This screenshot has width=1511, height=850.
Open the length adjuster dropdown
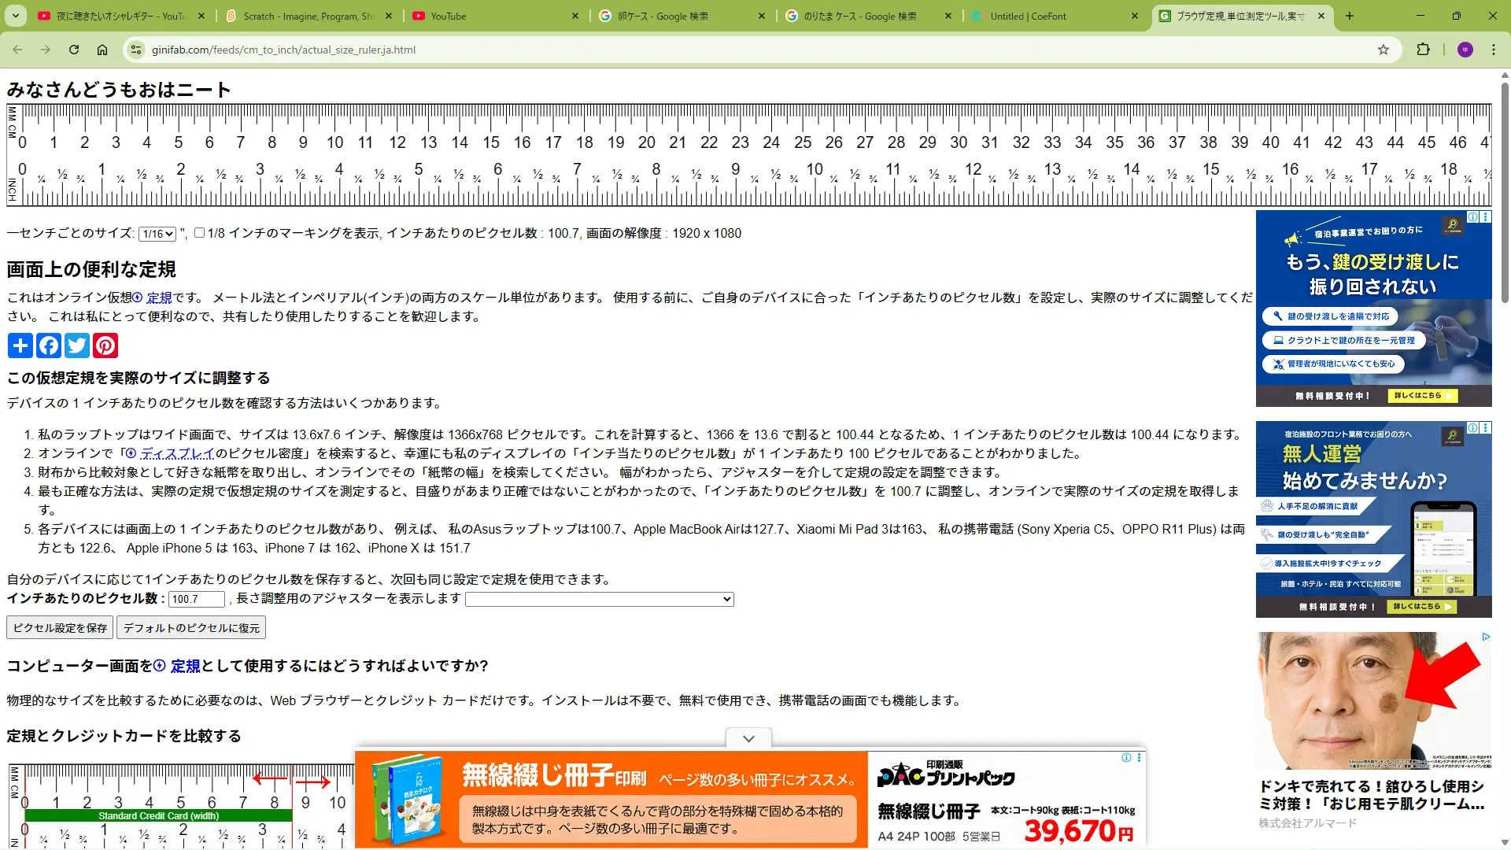599,599
